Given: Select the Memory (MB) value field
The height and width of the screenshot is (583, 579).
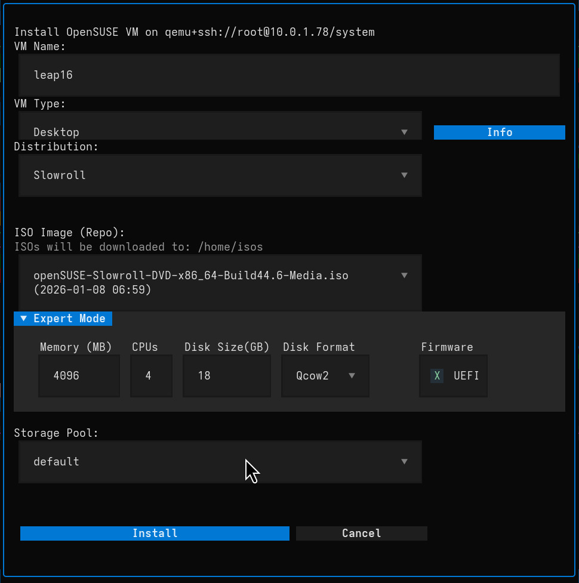Looking at the screenshot, I should pyautogui.click(x=79, y=376).
